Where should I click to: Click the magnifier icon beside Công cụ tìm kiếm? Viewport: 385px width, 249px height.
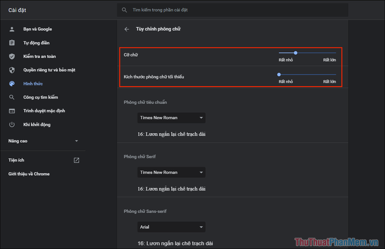(x=12, y=97)
